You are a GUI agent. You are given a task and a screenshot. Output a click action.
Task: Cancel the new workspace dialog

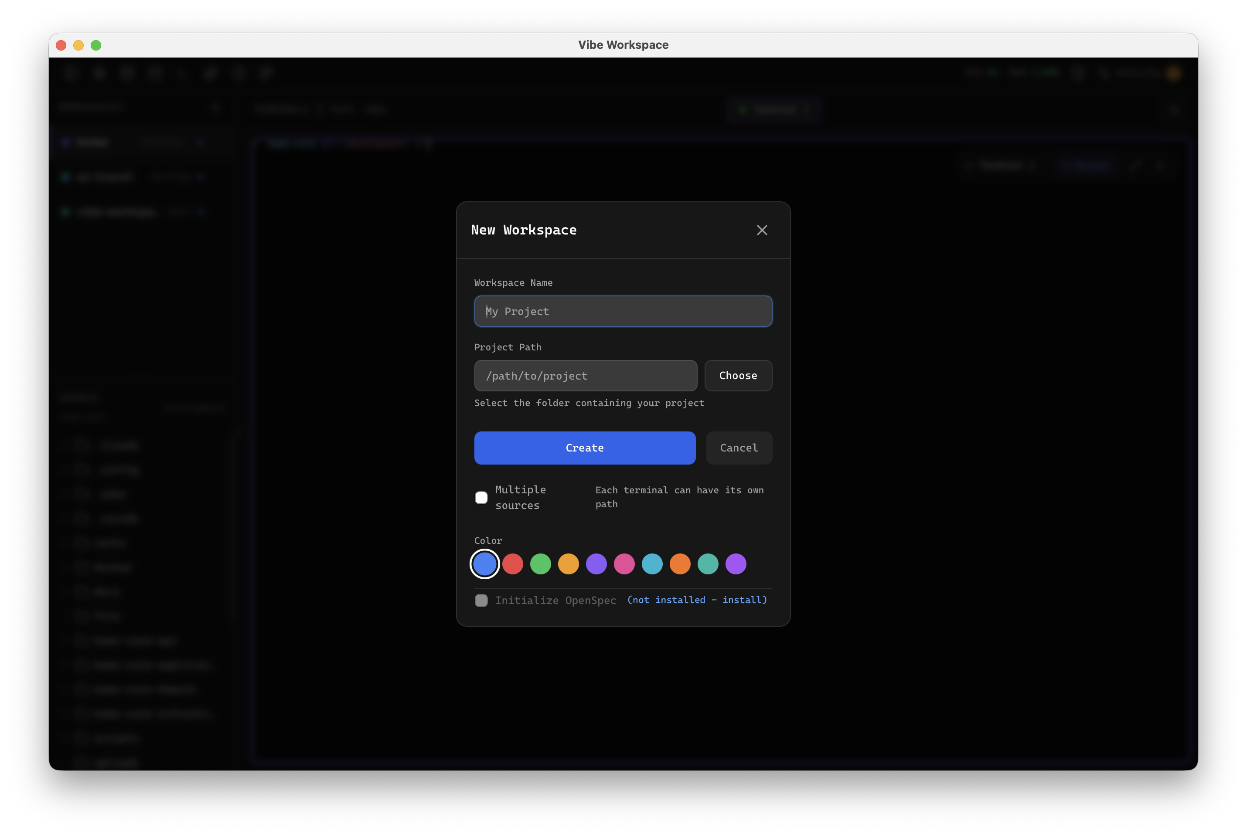pyautogui.click(x=739, y=448)
